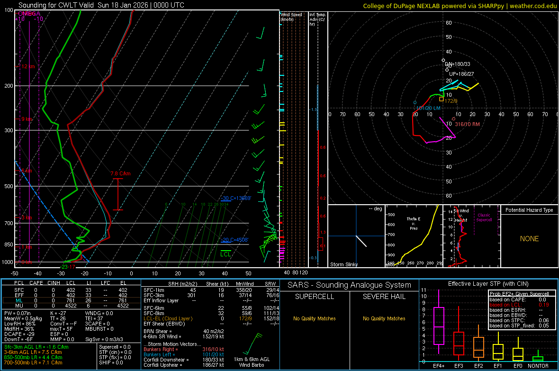Click 'No Quality Matches' under SEVERE HAIL
Screen dimensions: 559x371
pyautogui.click(x=384, y=318)
